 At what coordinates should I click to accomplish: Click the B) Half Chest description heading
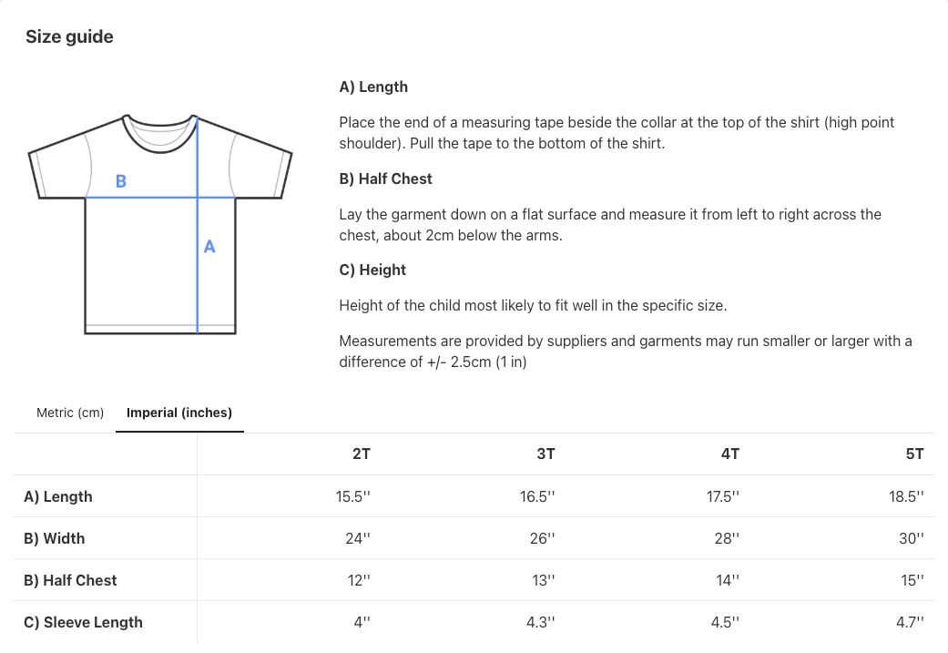[385, 179]
